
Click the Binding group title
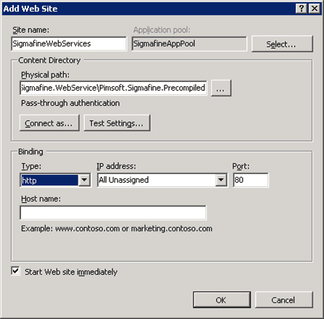[30, 152]
